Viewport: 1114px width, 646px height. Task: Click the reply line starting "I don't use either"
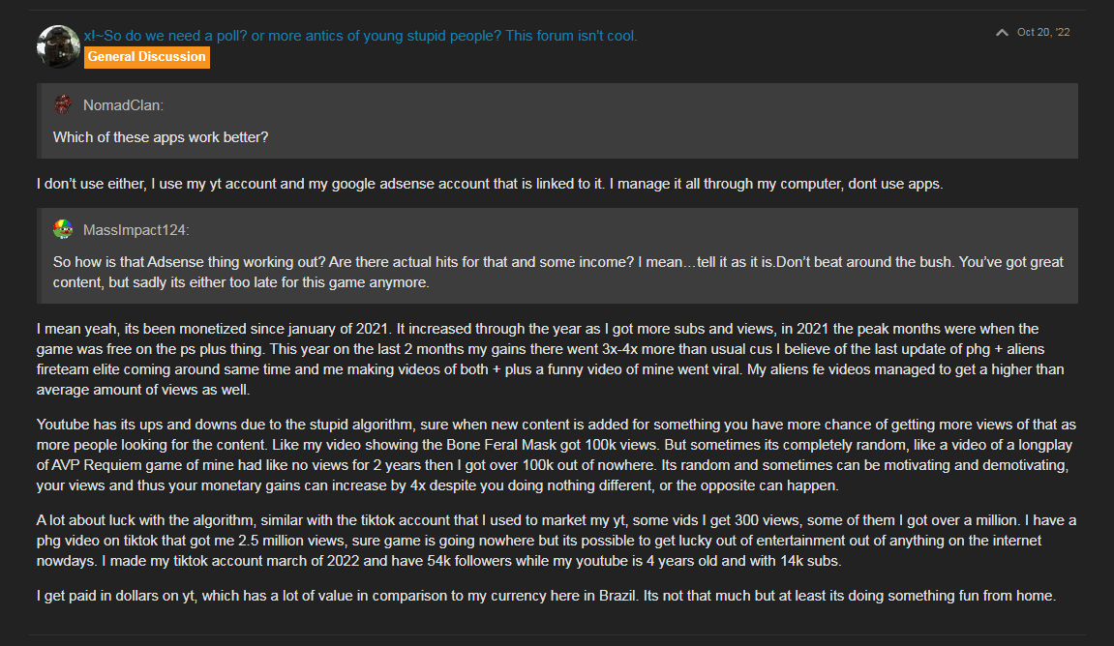490,184
